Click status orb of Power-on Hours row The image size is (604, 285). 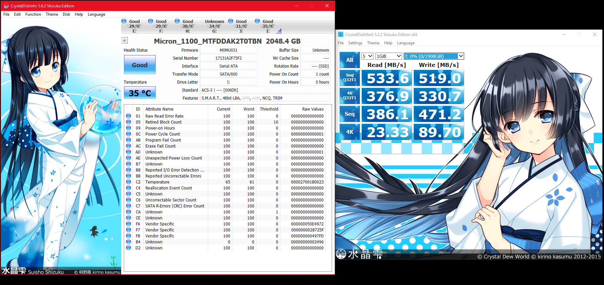[128, 128]
